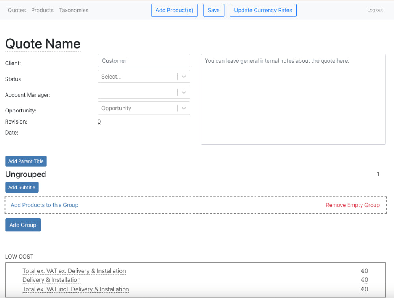Open the Account Manager dropdown chevron
The image size is (394, 298).
184,92
